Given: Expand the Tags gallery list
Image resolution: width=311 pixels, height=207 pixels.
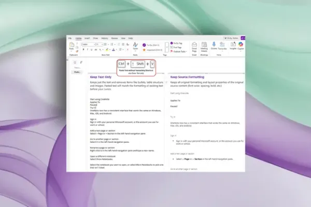Looking at the screenshot, I should tap(167, 47).
